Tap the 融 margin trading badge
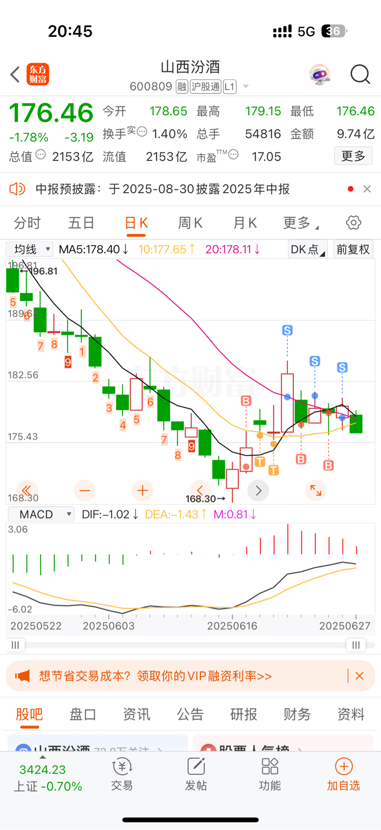 [x=182, y=87]
